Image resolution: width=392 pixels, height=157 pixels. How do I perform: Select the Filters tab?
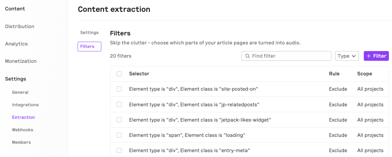pos(89,47)
